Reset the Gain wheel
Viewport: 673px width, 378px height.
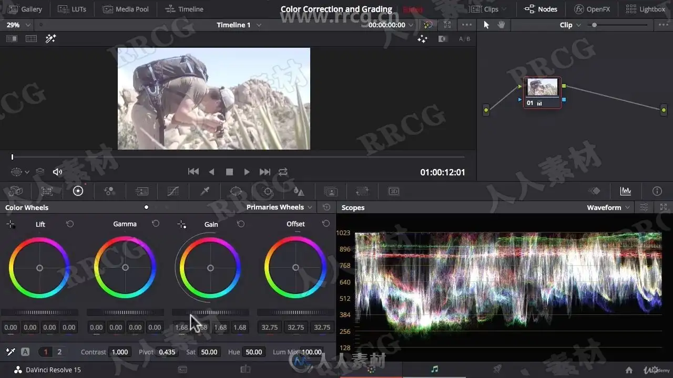click(x=241, y=224)
